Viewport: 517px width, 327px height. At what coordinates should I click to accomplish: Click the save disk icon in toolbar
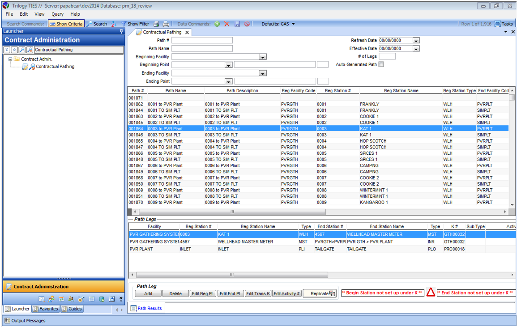[237, 24]
